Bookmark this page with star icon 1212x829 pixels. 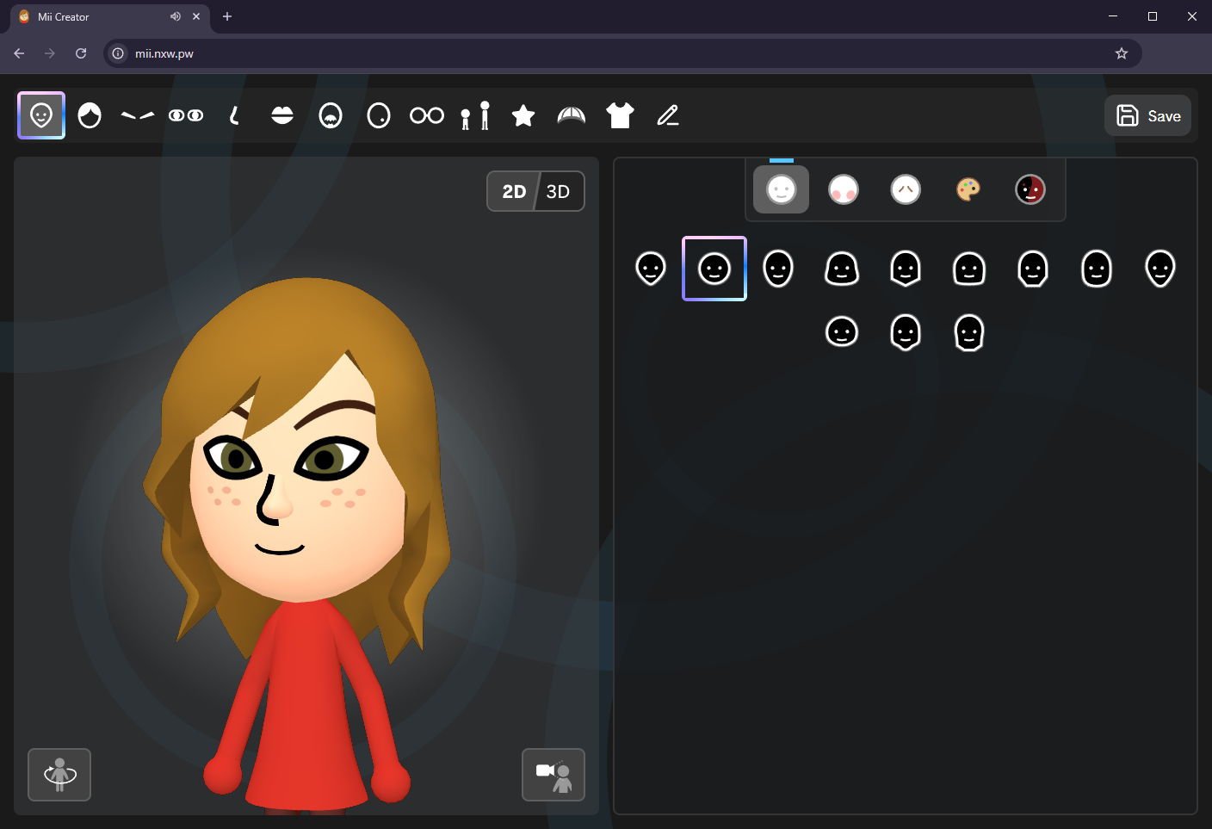[x=1122, y=53]
